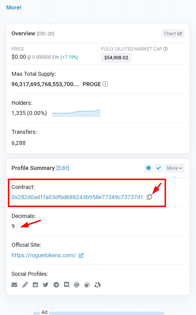196x315 pixels.
Task: Click the blue checkmark verified badge
Action: 159,168
